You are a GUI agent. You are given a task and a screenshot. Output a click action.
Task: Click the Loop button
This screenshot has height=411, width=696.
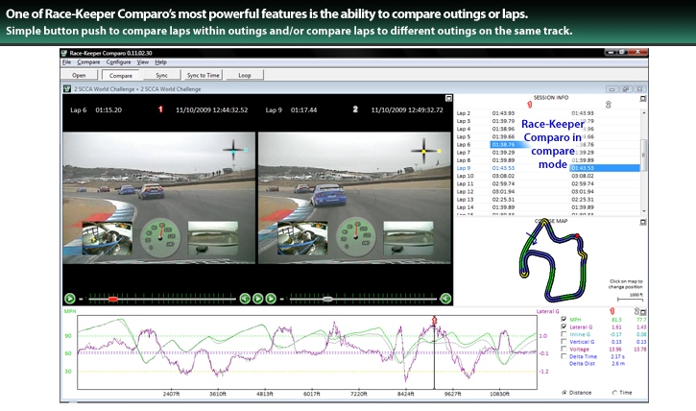coord(245,74)
